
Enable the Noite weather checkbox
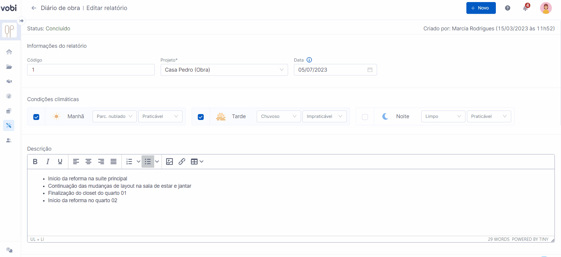tap(365, 117)
